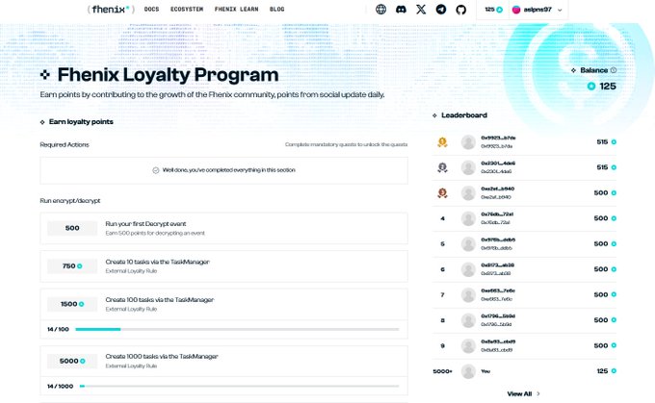Open the globe website icon in header
655x403 pixels.
(x=380, y=10)
